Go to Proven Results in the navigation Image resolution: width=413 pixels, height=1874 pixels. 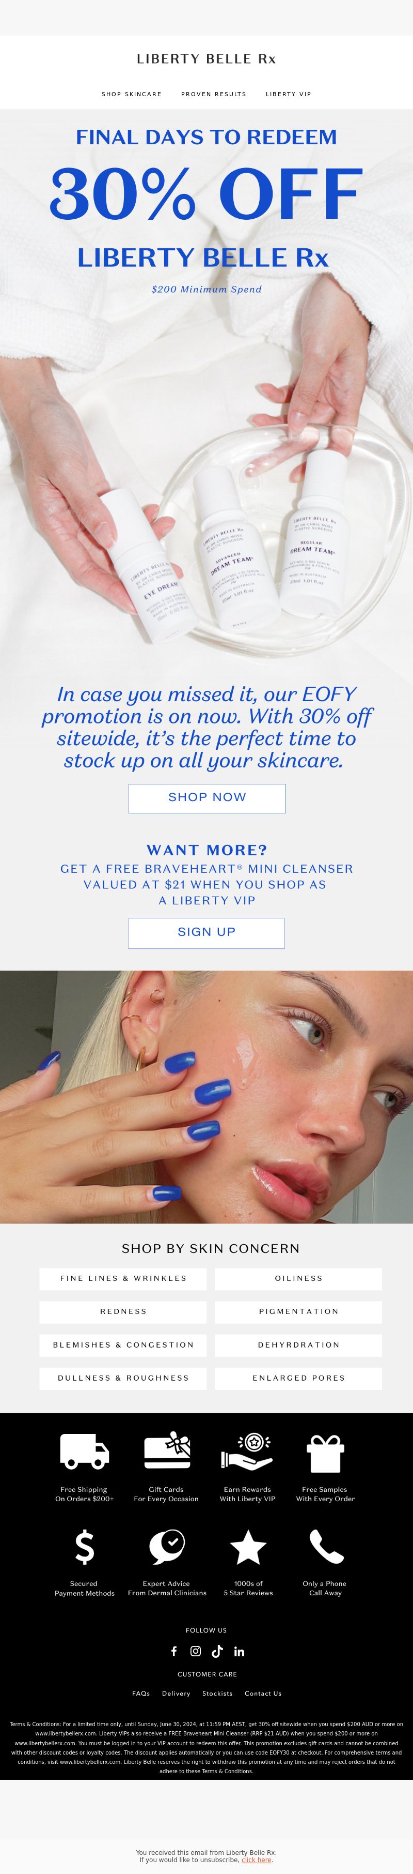(213, 94)
